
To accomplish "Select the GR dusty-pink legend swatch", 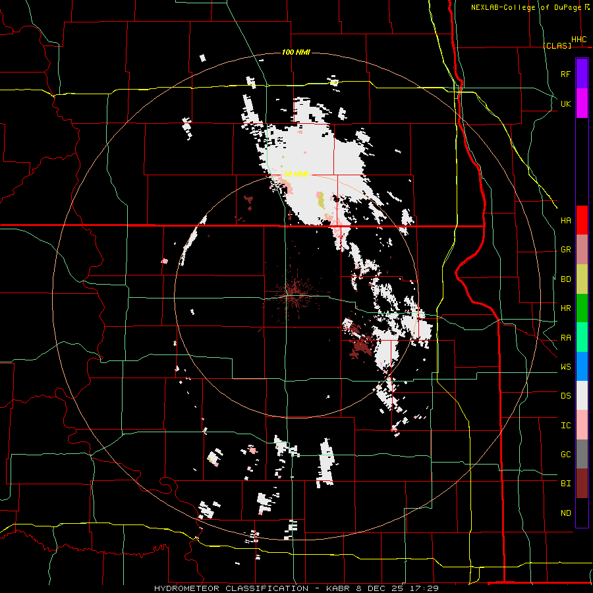I will [x=582, y=250].
